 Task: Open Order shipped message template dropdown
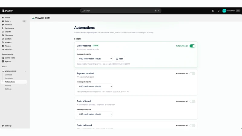pos(95,114)
